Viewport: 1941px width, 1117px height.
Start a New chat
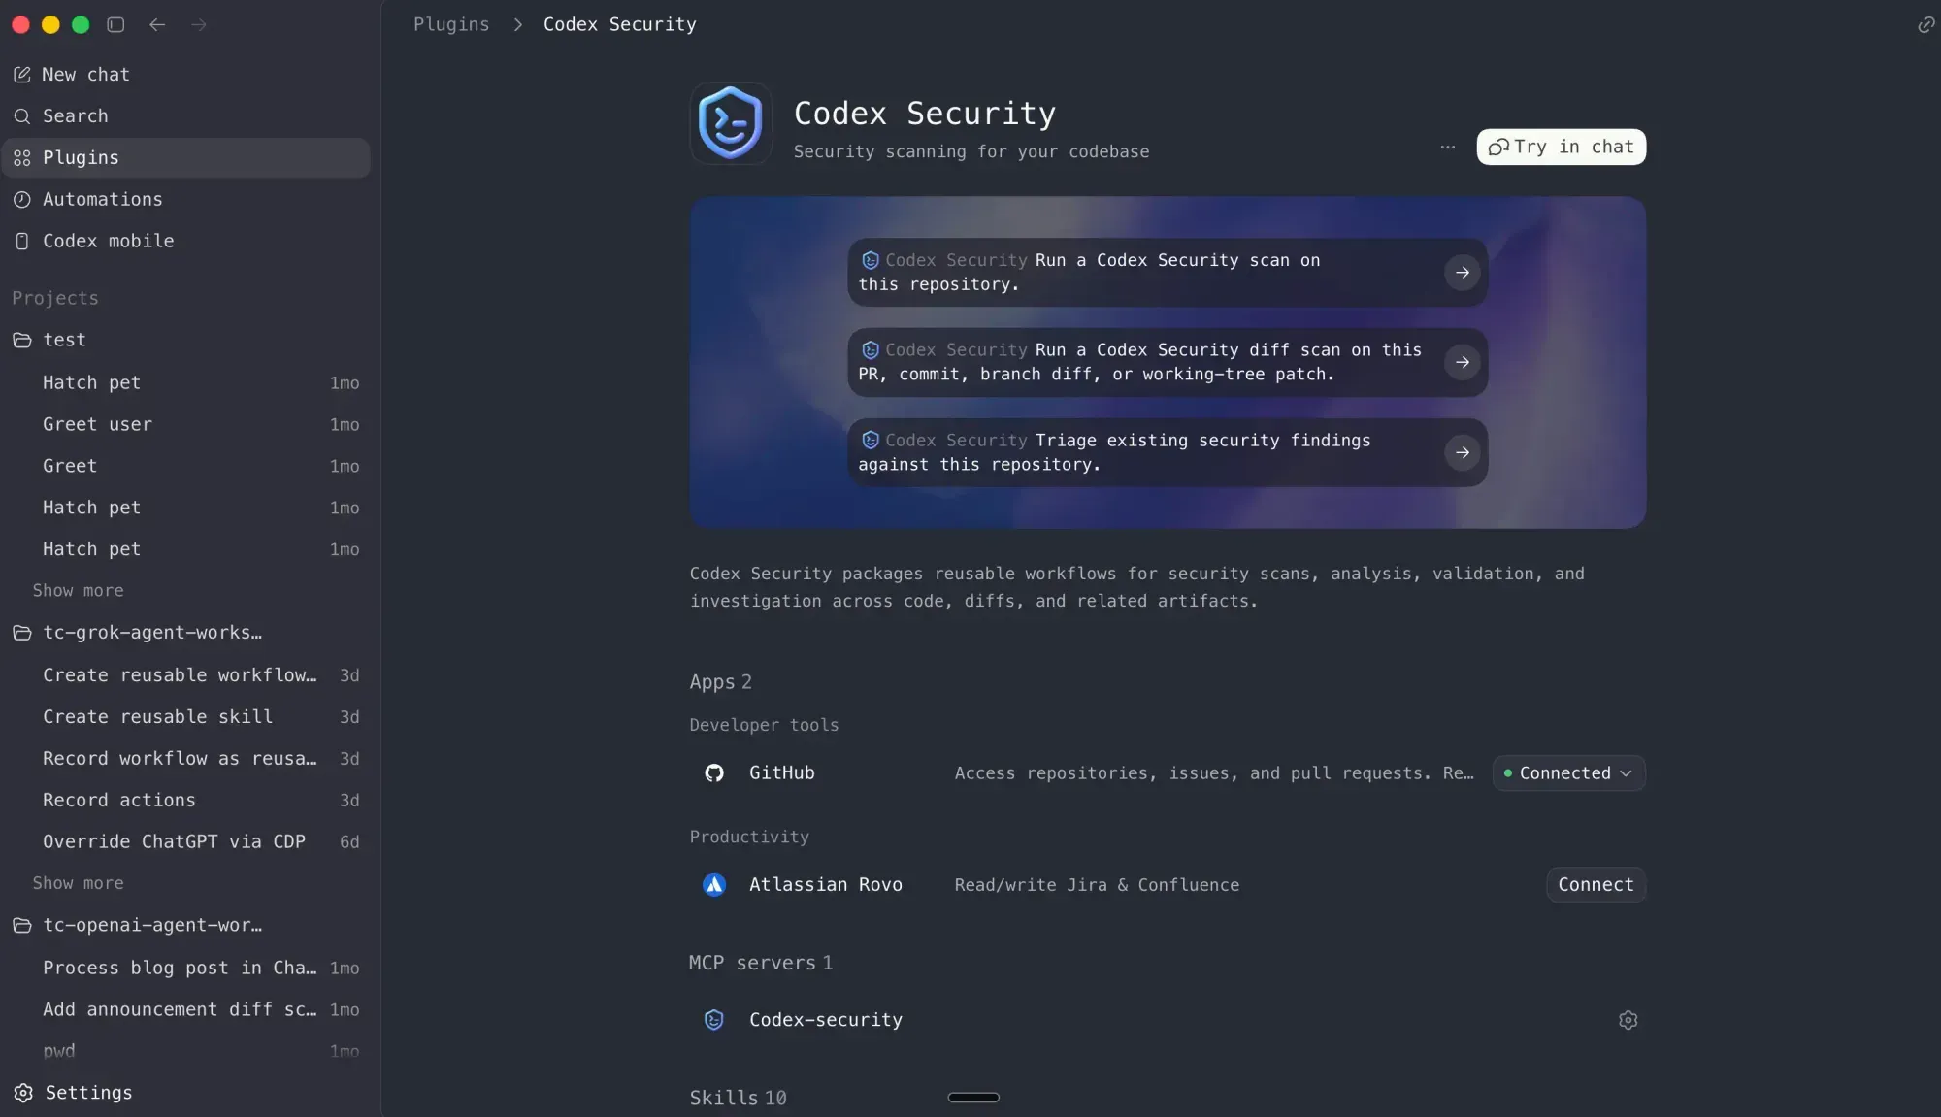185,75
